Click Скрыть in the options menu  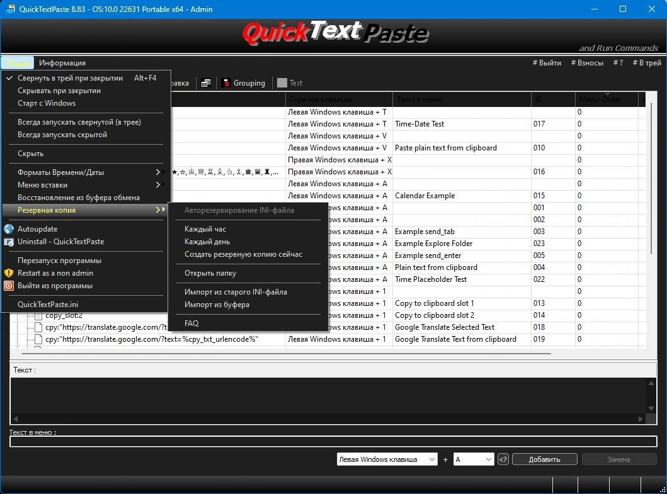85,154
